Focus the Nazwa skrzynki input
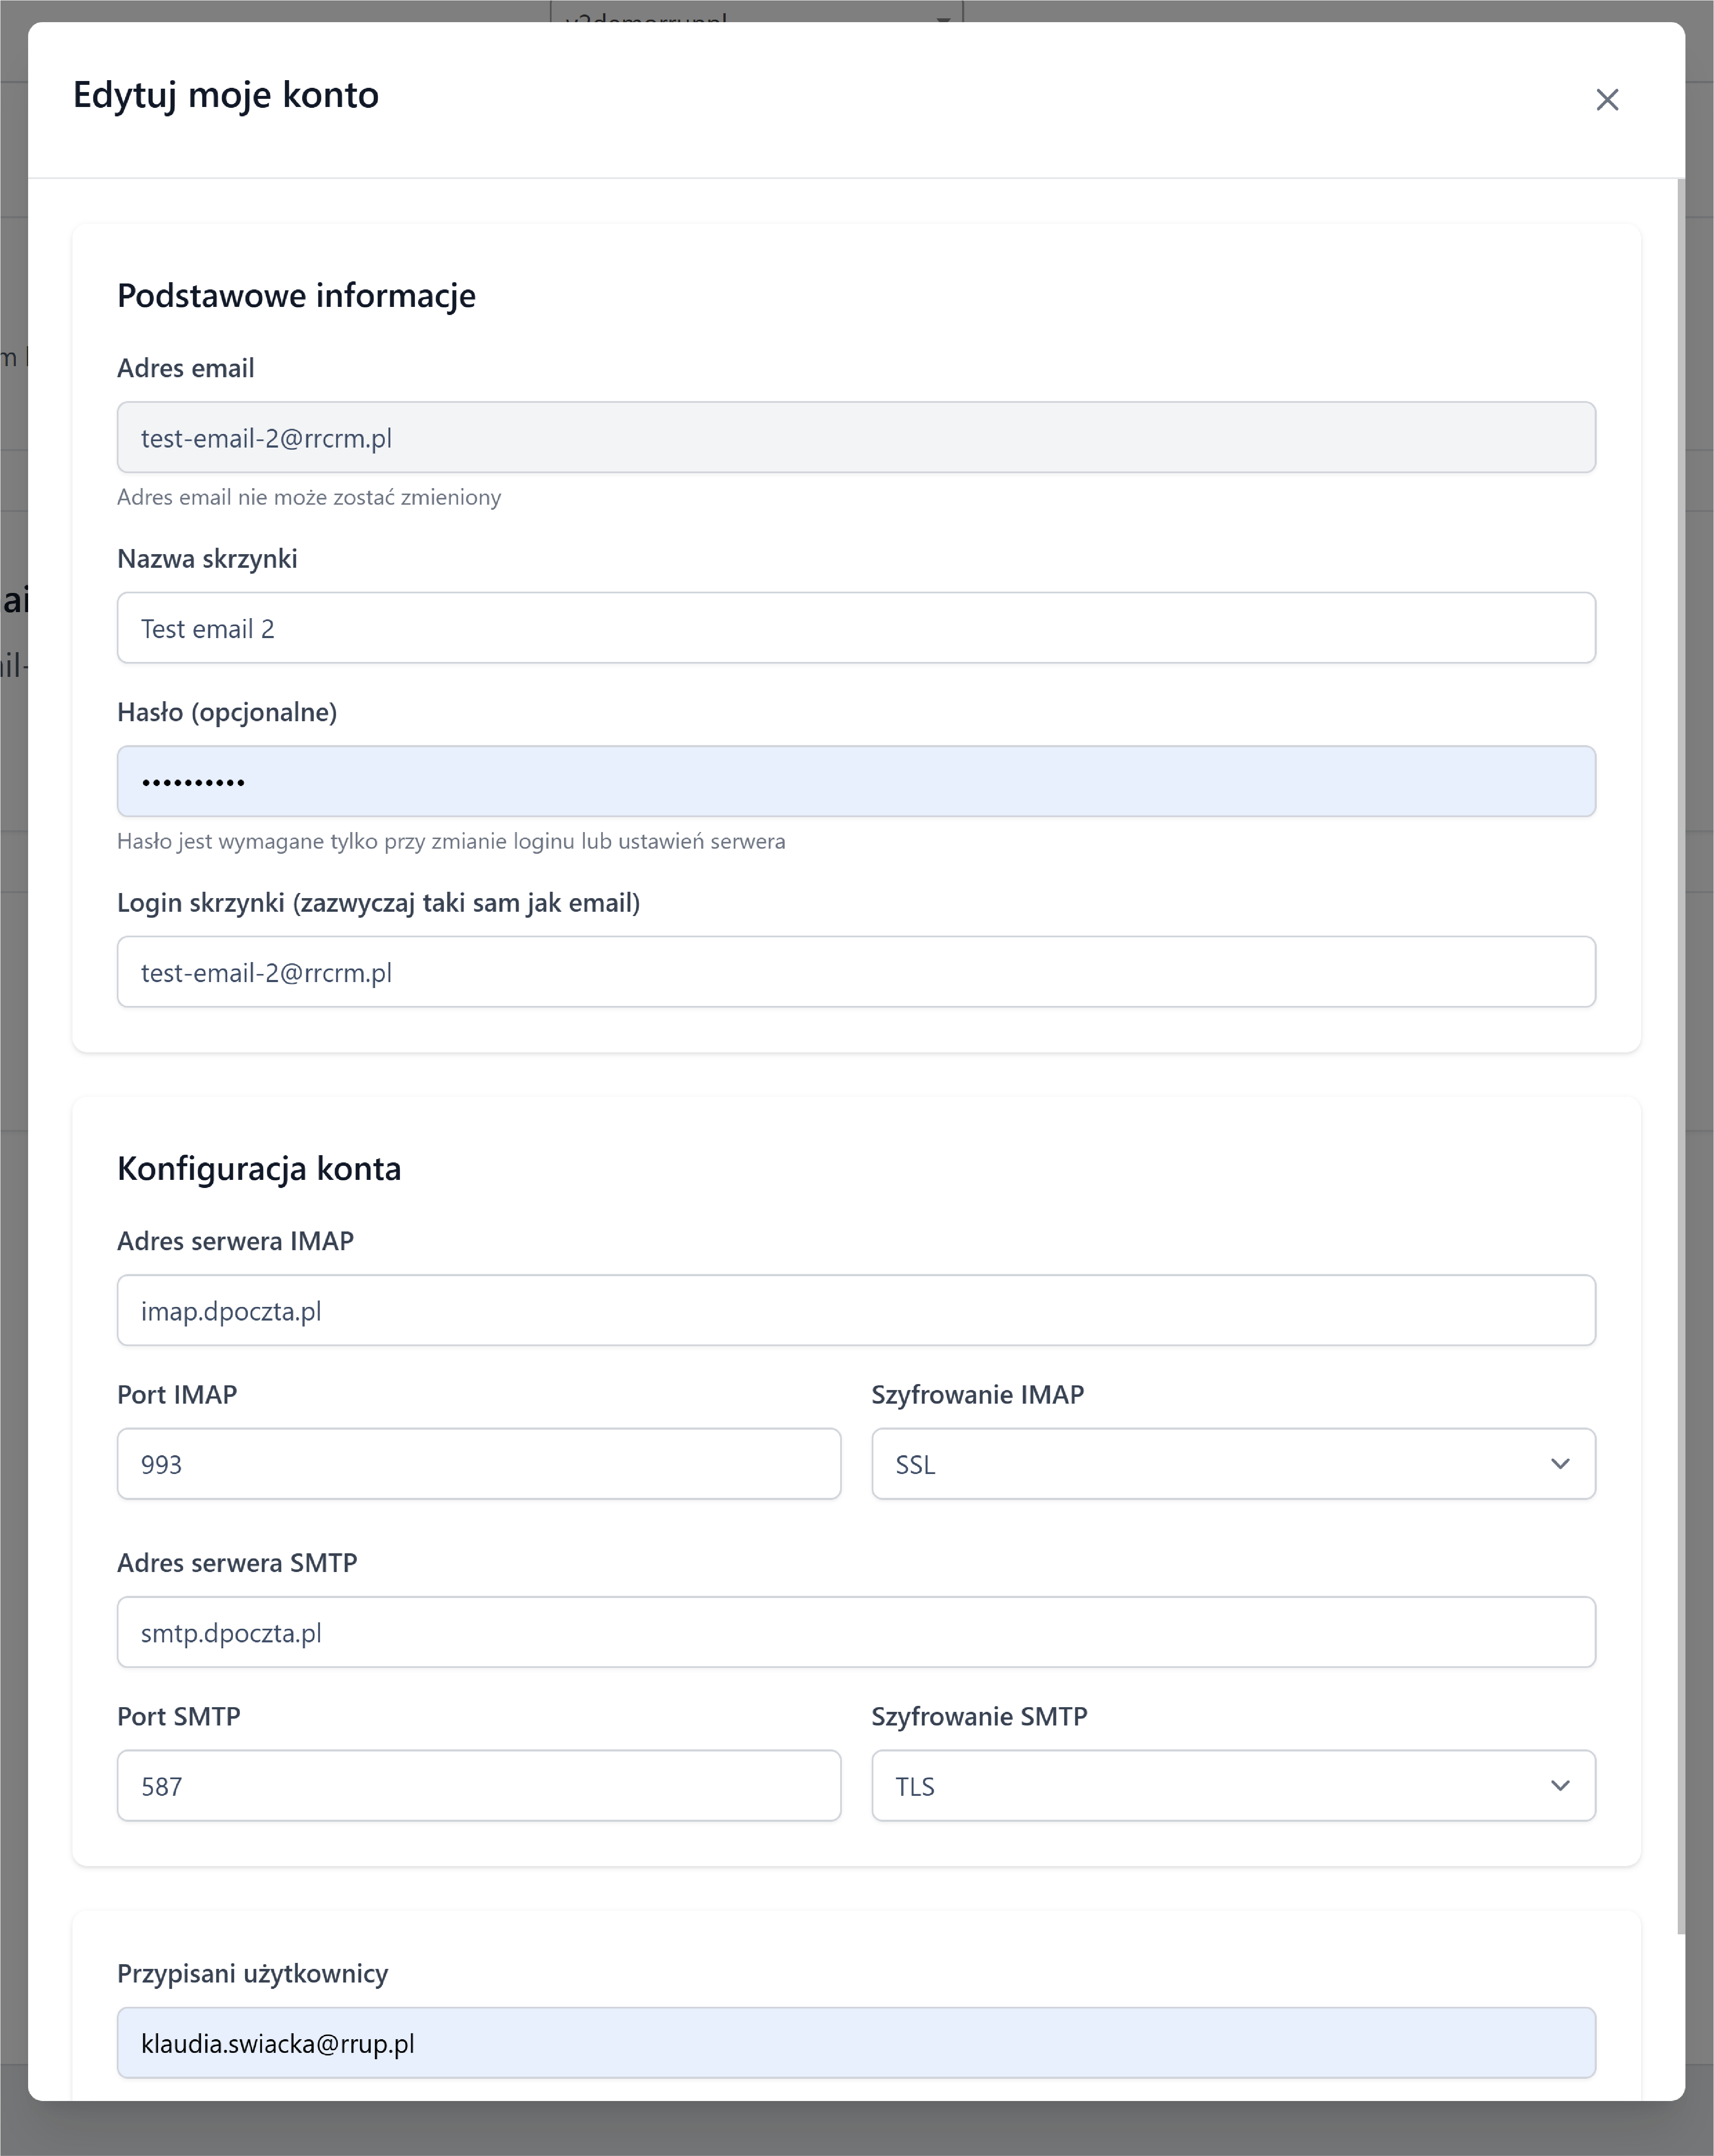The height and width of the screenshot is (2156, 1714). 855,628
